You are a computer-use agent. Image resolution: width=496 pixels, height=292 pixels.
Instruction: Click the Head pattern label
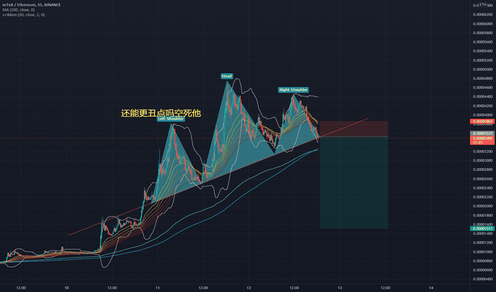227,76
